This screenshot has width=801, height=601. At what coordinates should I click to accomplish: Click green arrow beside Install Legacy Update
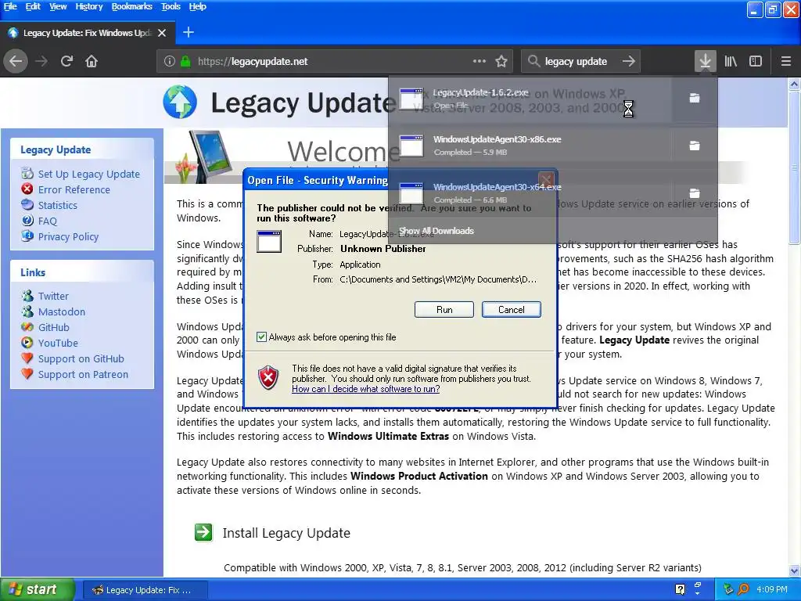click(203, 532)
